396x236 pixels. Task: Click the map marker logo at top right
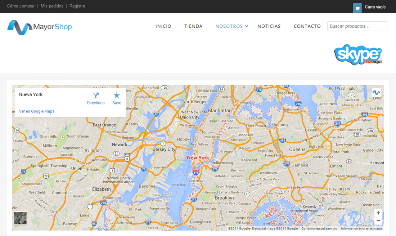pos(376,93)
